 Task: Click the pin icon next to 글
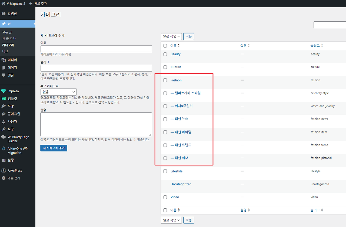(x=4, y=24)
